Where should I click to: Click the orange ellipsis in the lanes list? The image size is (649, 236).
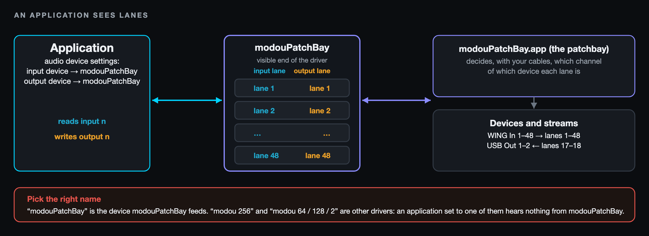[327, 135]
